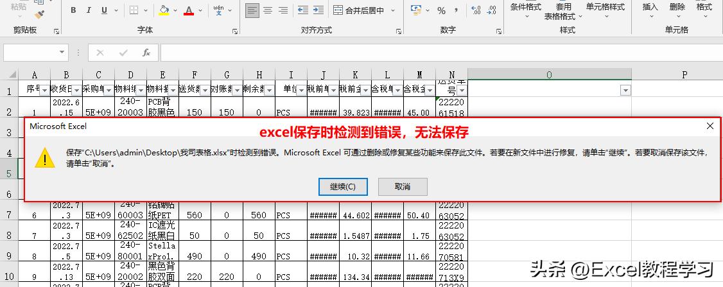The image size is (723, 287).
Task: Open underline style dropdown arrow
Action: click(116, 10)
